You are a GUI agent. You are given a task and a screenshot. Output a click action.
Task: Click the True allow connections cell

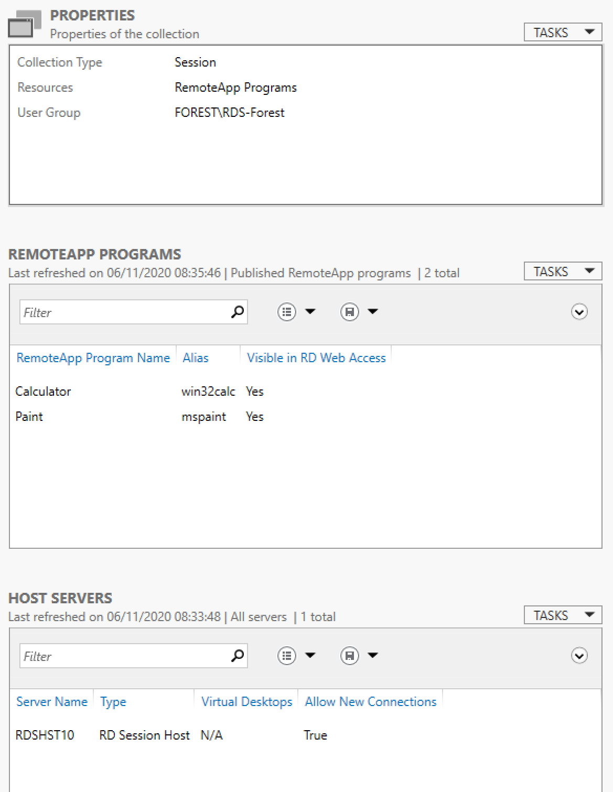click(316, 735)
